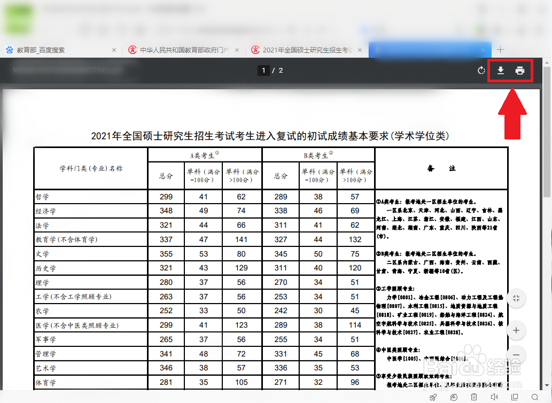This screenshot has width=552, height=403.
Task: Activate the fit-to-width view icon
Action: tap(516, 299)
